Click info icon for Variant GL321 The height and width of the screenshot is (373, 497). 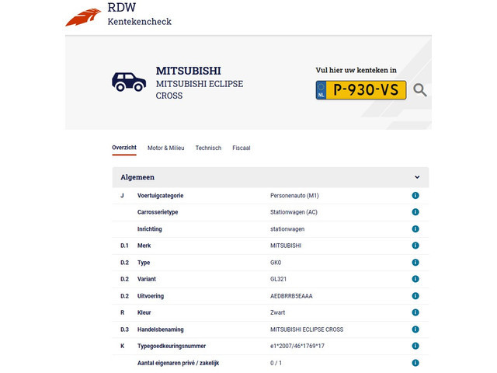[415, 279]
